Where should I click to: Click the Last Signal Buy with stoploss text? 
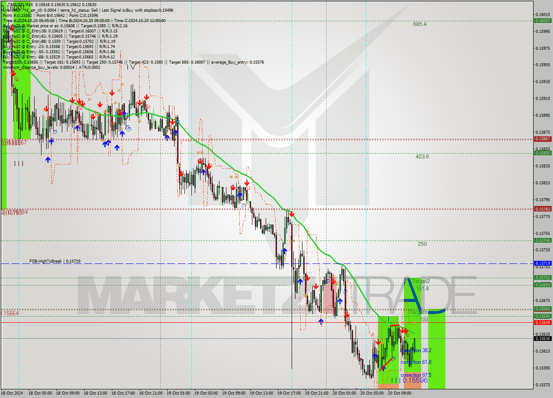coord(137,10)
